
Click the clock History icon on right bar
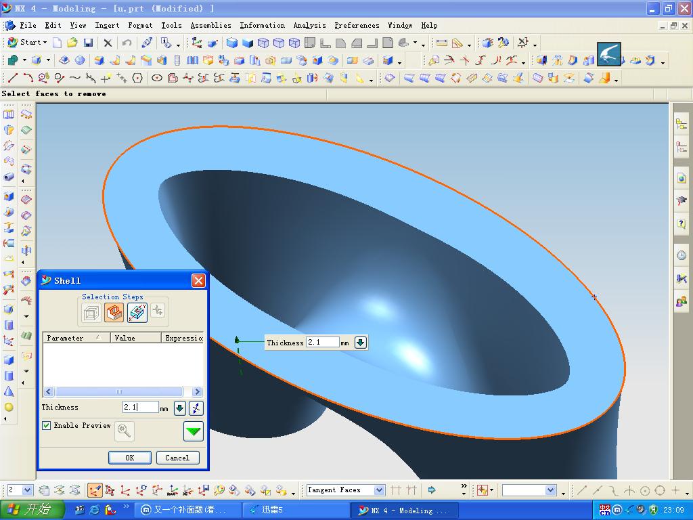tap(681, 255)
